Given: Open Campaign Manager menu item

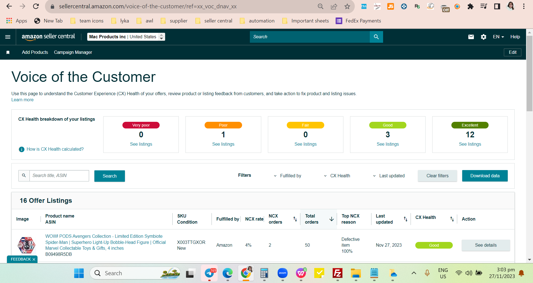Looking at the screenshot, I should pyautogui.click(x=73, y=52).
